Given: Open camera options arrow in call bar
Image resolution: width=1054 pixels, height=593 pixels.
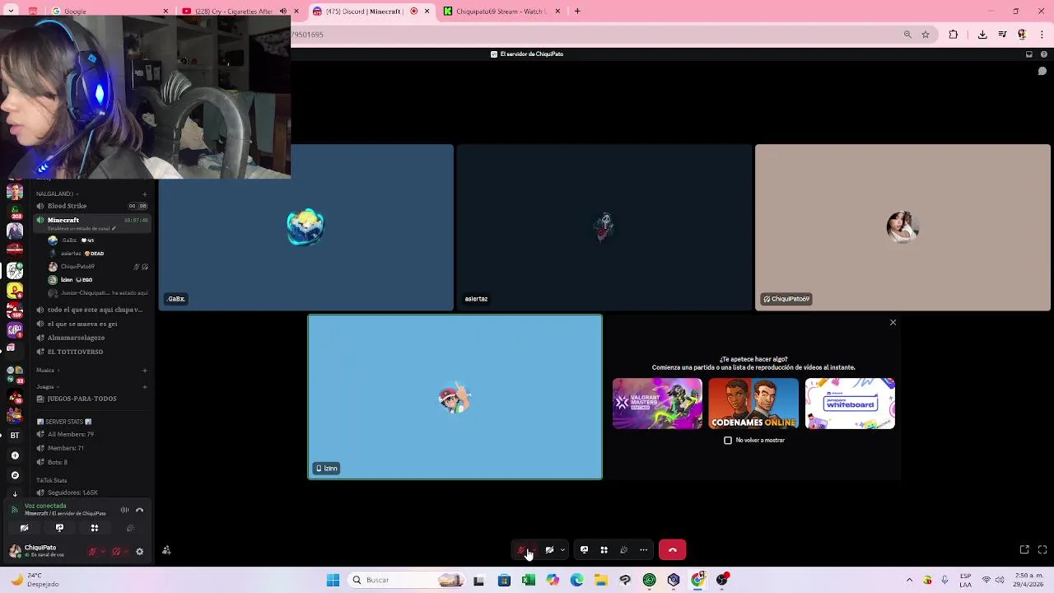Looking at the screenshot, I should [562, 550].
